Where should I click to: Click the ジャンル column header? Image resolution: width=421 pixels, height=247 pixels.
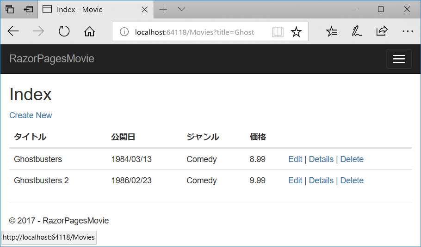click(203, 137)
